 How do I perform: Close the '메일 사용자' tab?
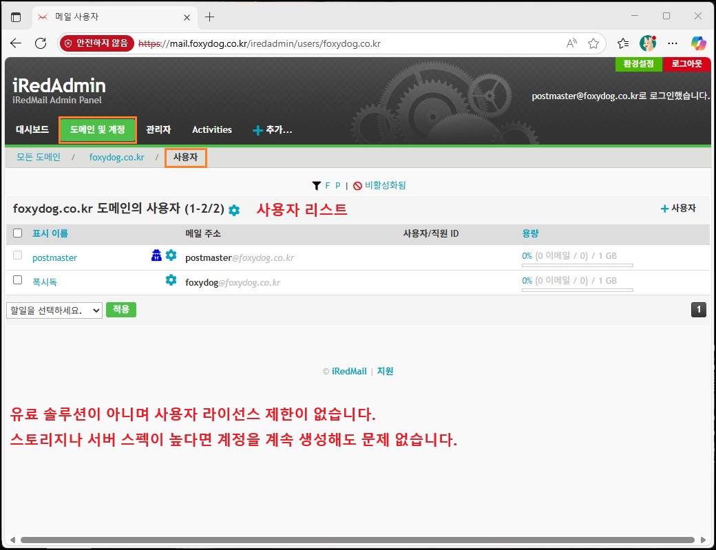point(187,17)
